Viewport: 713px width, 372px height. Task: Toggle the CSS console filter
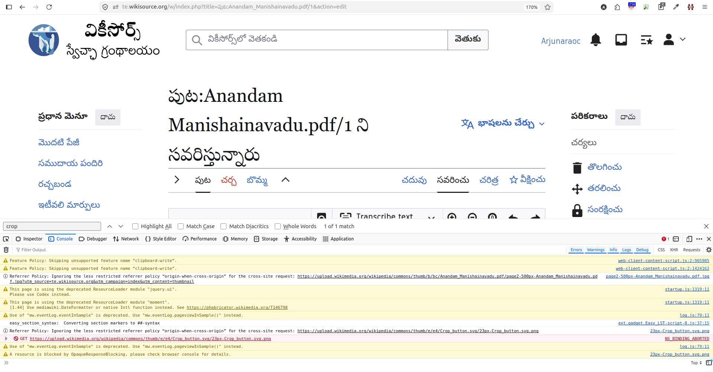click(x=661, y=250)
